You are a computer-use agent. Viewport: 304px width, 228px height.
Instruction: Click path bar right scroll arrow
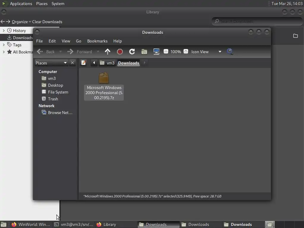(145, 63)
